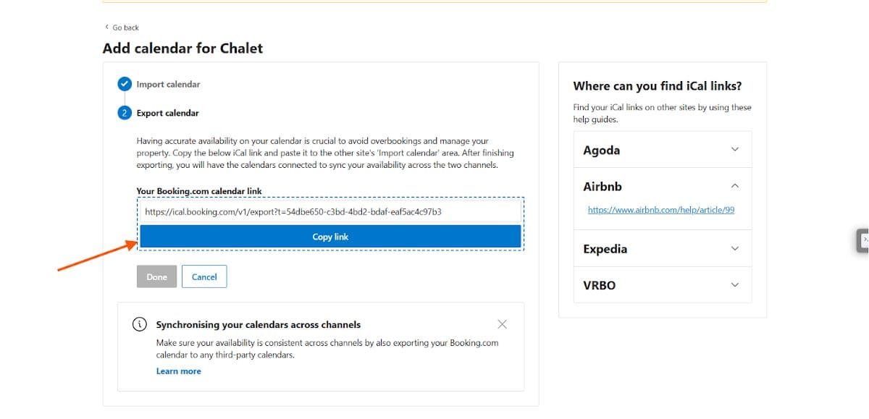
Task: Click the Agoda heading row
Action: [x=663, y=150]
